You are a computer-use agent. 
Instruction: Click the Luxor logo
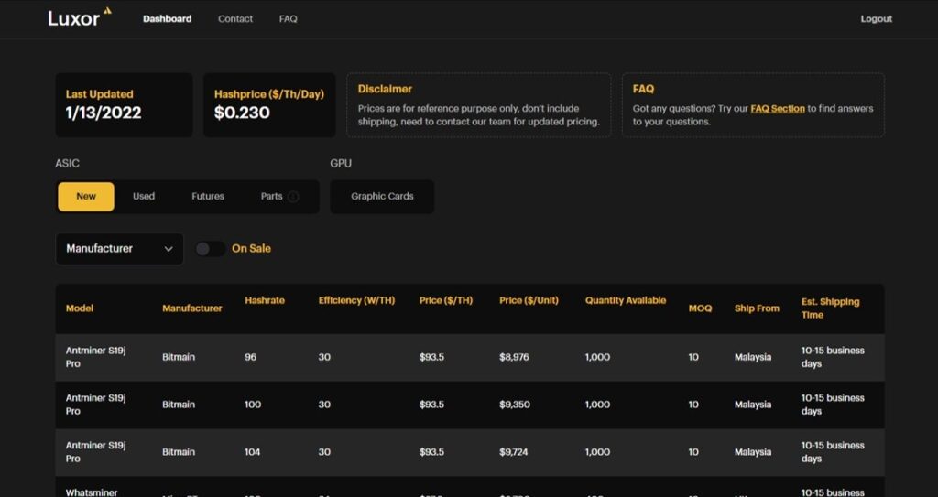click(80, 18)
